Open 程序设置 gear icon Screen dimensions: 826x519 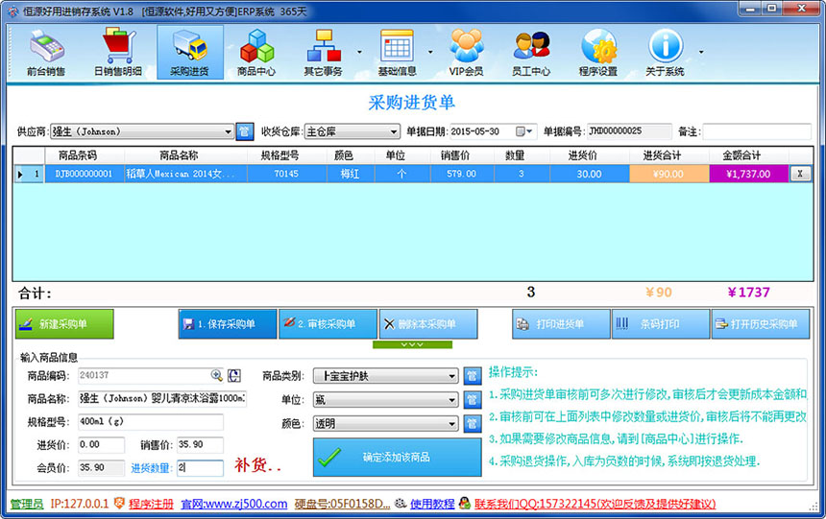pyautogui.click(x=598, y=53)
